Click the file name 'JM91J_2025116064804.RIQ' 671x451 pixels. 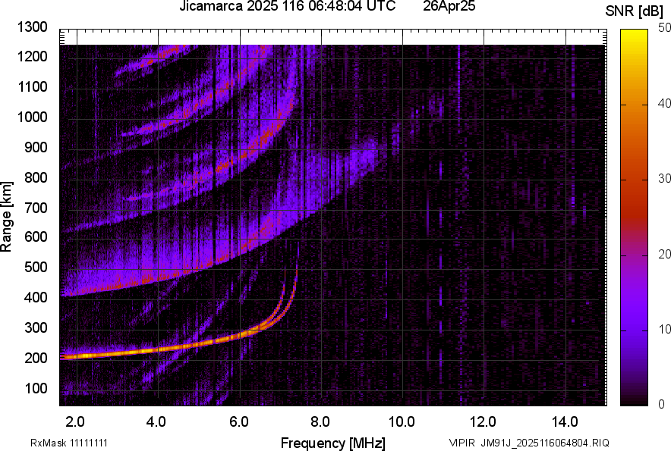tap(545, 443)
